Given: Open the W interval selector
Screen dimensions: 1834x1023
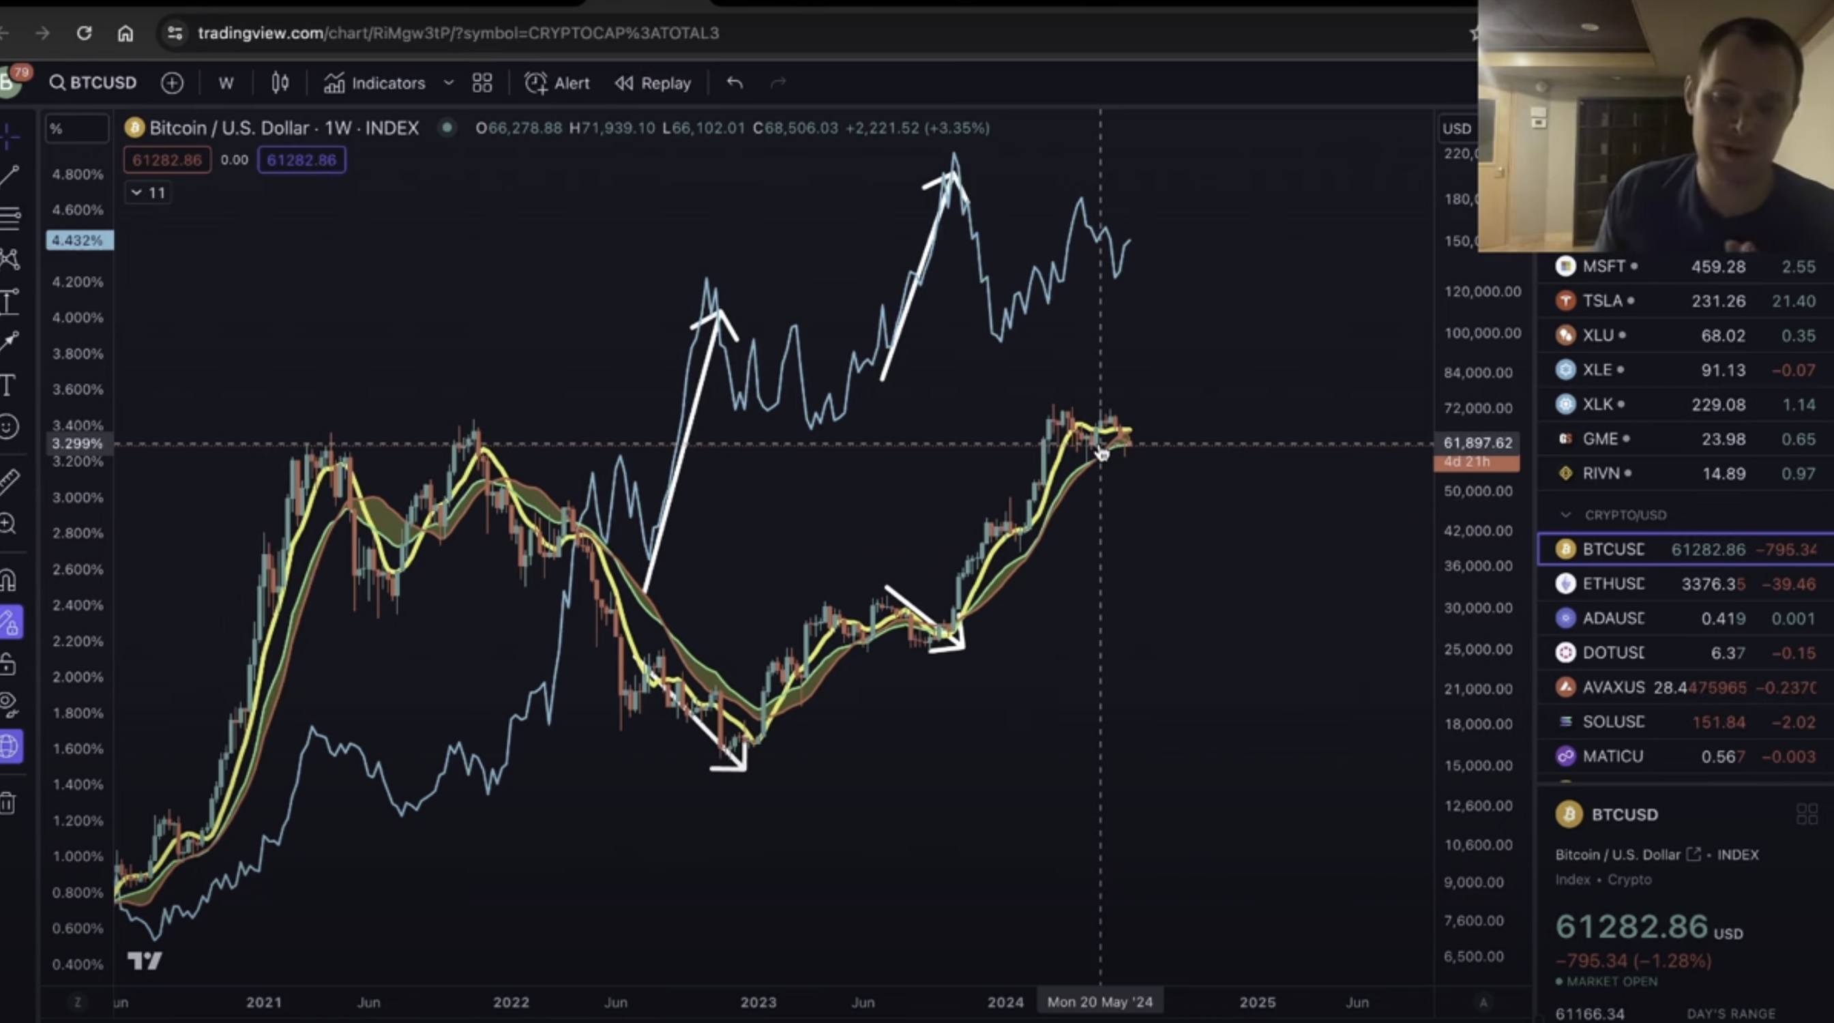Looking at the screenshot, I should pyautogui.click(x=226, y=83).
